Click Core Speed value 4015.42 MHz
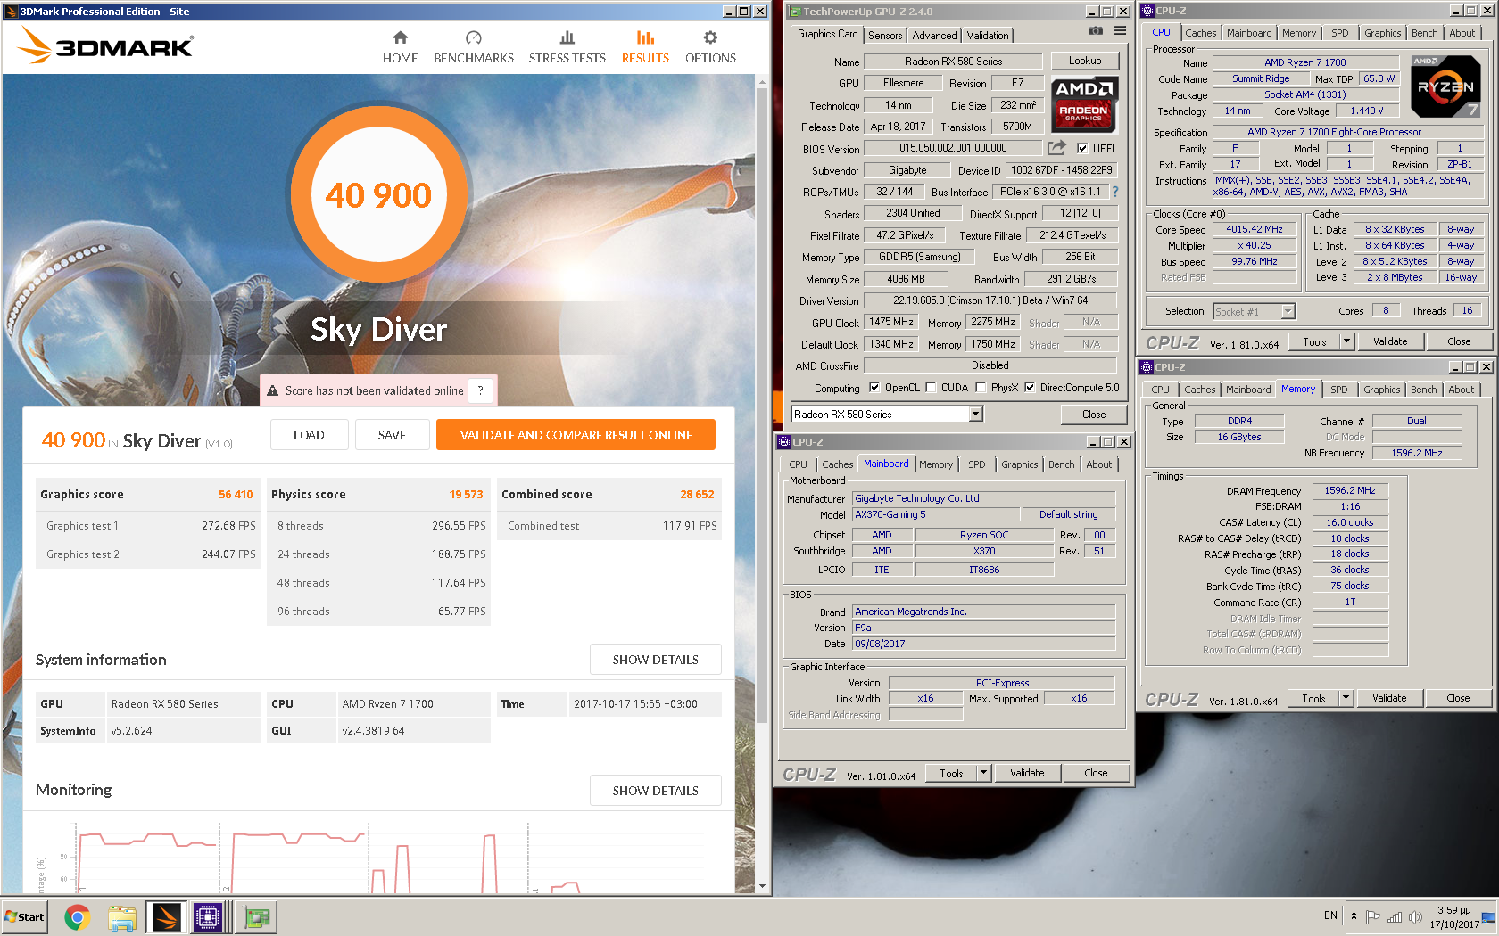This screenshot has height=936, width=1499. point(1254,229)
